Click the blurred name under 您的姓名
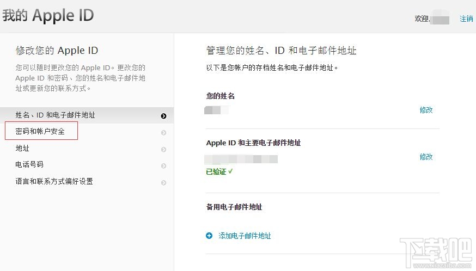This screenshot has height=271, width=476. click(x=216, y=110)
